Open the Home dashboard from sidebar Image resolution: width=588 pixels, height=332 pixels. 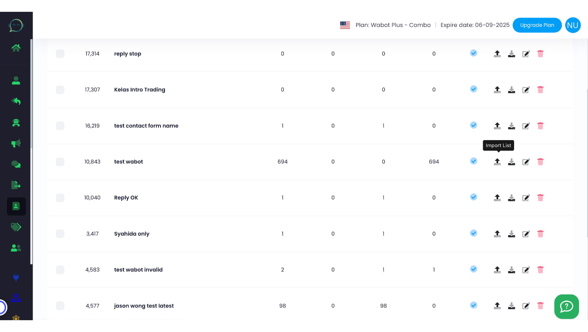tap(16, 48)
